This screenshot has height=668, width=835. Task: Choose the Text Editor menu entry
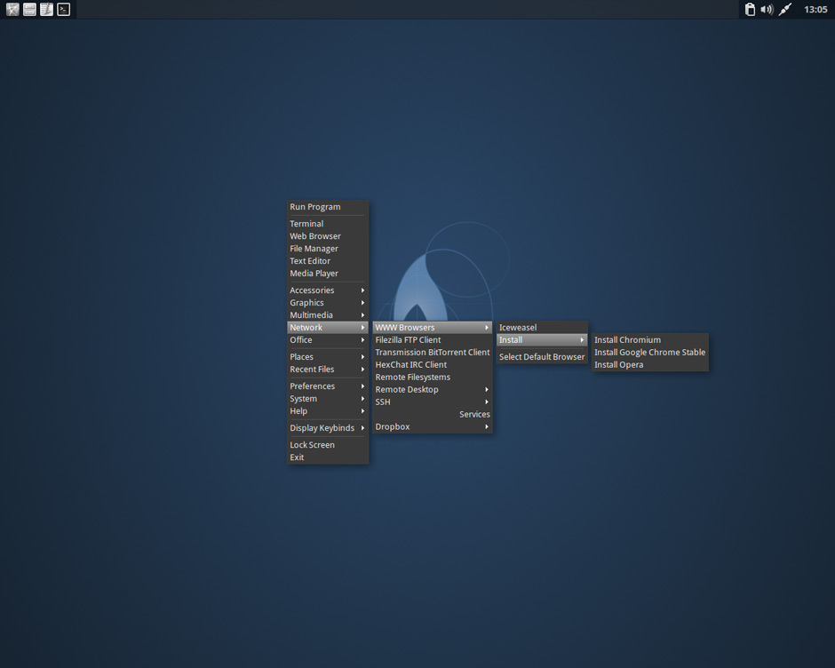click(x=328, y=260)
